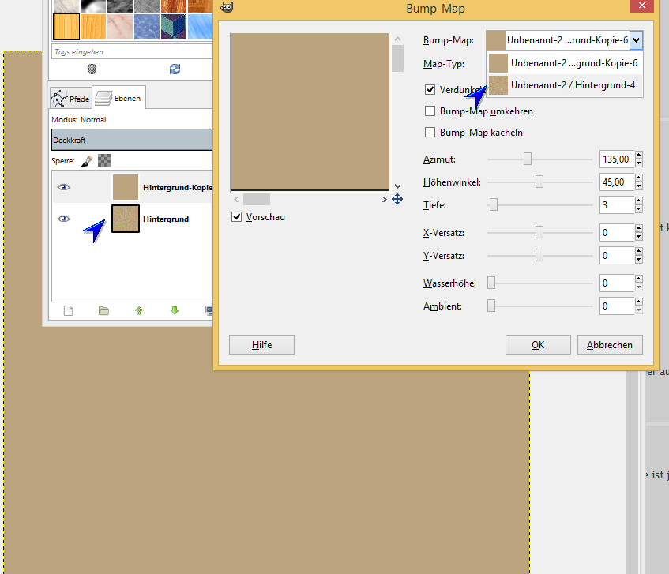
Task: Click the Tiefe value field
Action: (617, 205)
